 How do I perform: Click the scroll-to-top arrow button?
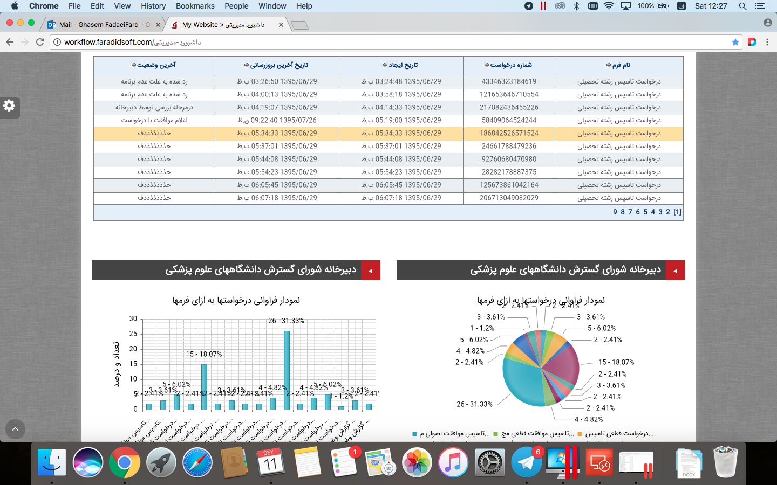click(x=15, y=429)
